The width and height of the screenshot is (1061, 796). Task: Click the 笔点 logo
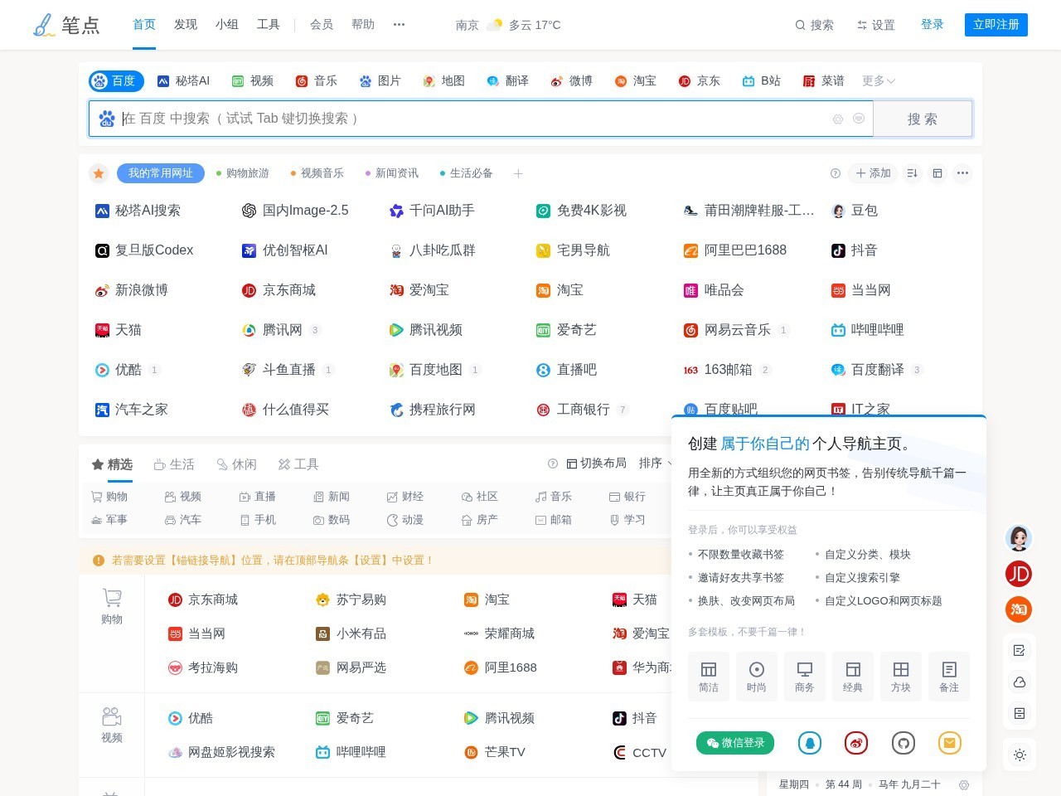(x=66, y=25)
